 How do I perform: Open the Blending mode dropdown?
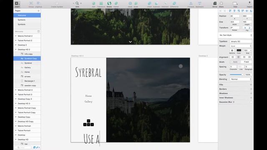click(241, 79)
